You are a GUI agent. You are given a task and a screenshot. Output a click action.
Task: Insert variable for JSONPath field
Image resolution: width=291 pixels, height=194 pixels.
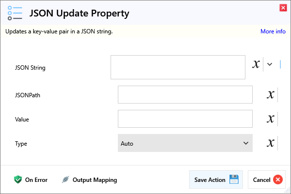(271, 95)
